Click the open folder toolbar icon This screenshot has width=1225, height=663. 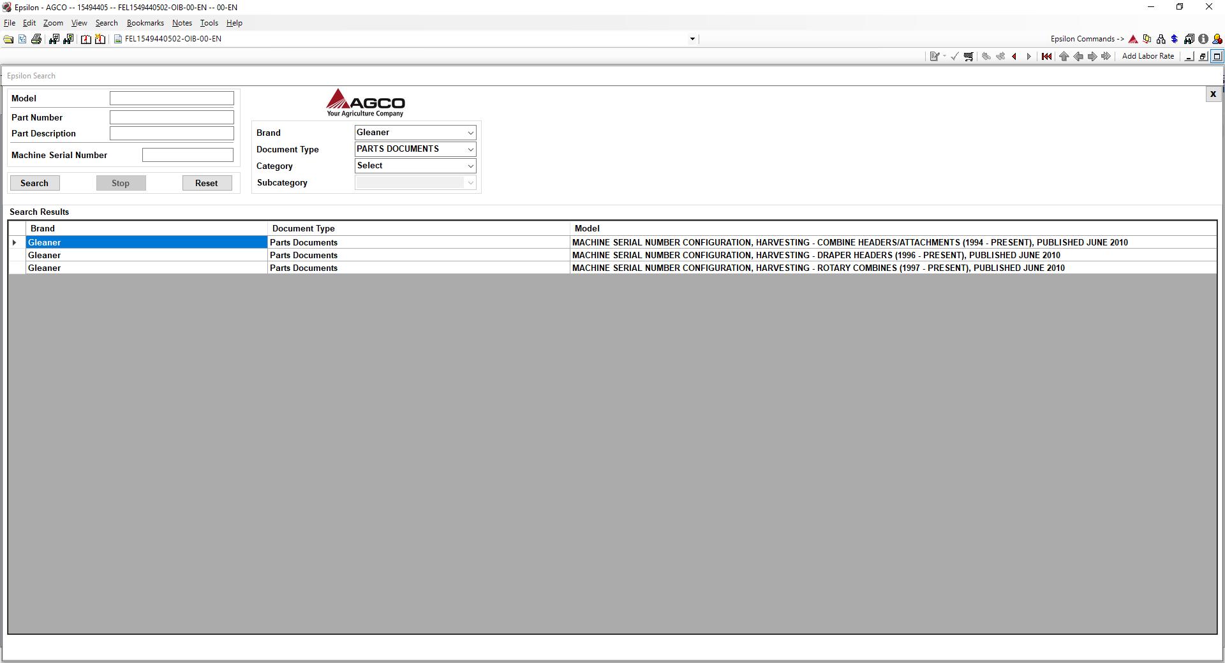[x=8, y=39]
